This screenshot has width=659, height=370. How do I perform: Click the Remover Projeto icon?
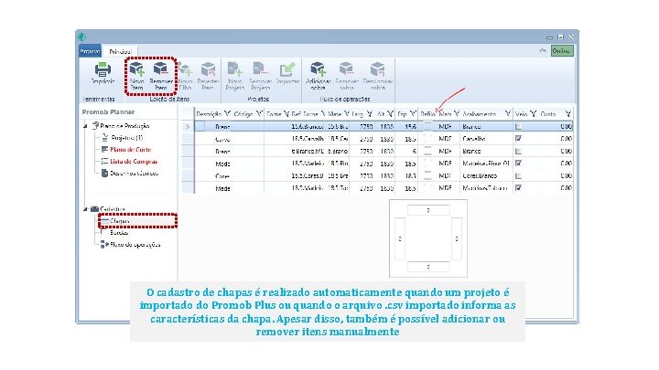260,69
